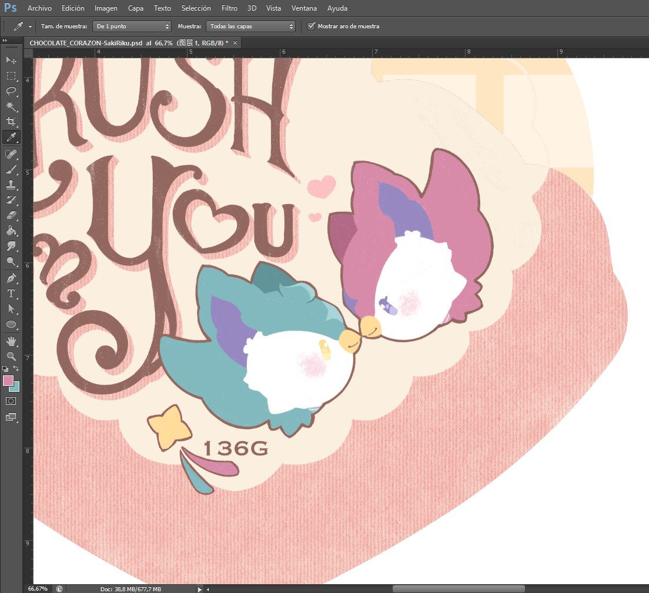649x593 pixels.
Task: Select the Move tool
Action: click(11, 61)
